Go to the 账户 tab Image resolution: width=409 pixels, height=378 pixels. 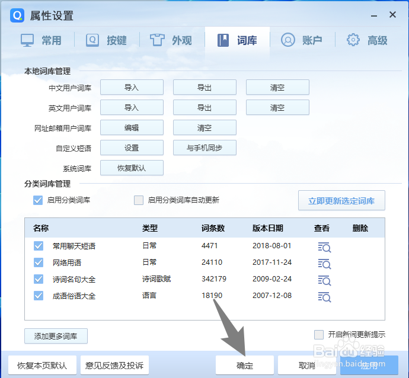tap(302, 40)
